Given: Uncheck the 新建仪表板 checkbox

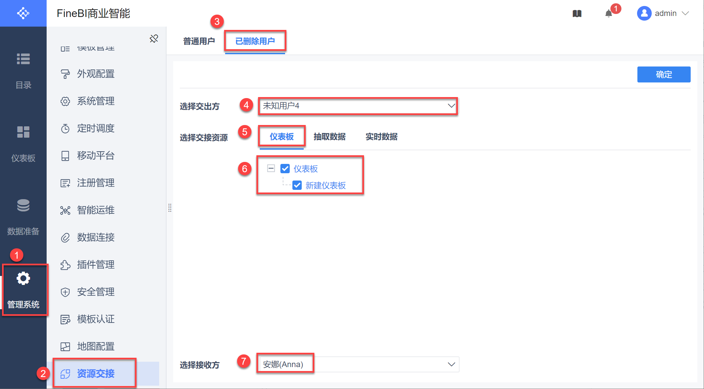Looking at the screenshot, I should click(x=297, y=185).
